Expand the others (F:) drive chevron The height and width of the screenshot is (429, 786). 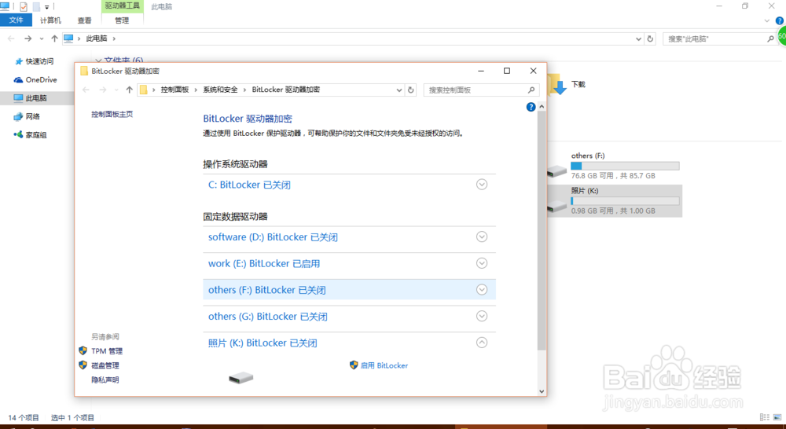click(482, 290)
